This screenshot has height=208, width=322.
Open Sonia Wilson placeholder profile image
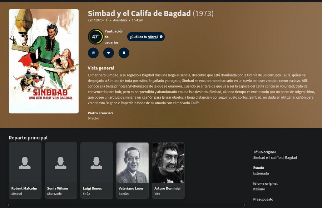(61, 163)
